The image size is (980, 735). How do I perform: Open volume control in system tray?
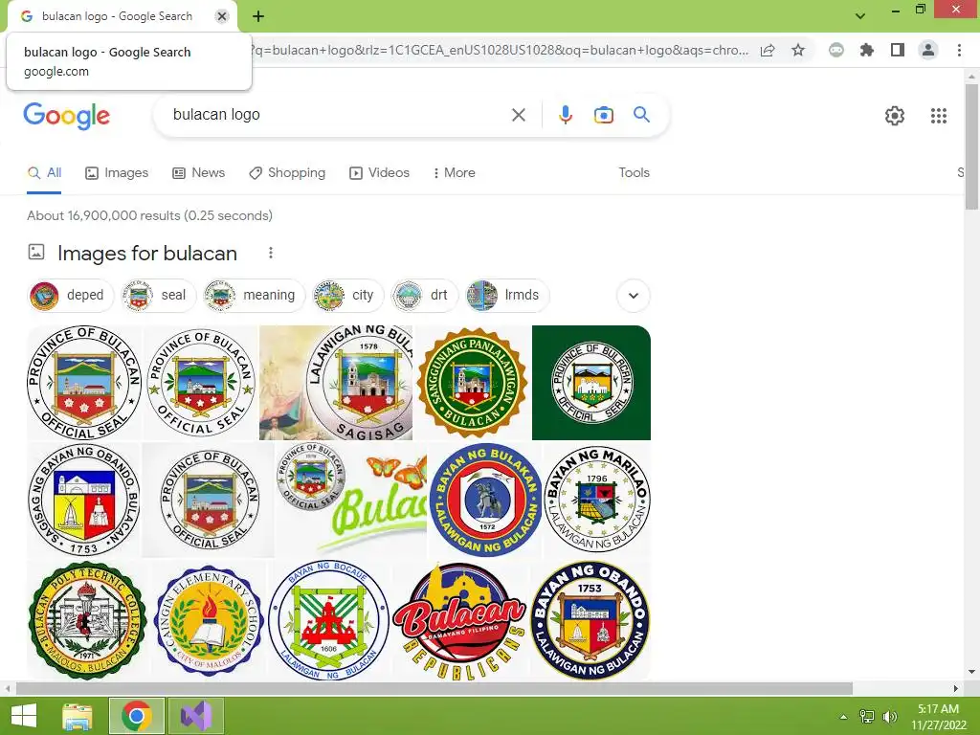[890, 716]
